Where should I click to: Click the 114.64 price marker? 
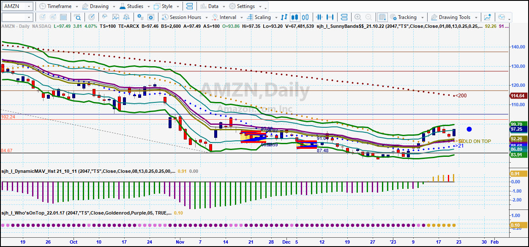pos(518,96)
